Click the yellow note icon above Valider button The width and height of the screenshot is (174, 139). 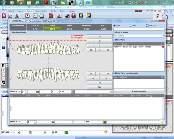click(x=111, y=92)
